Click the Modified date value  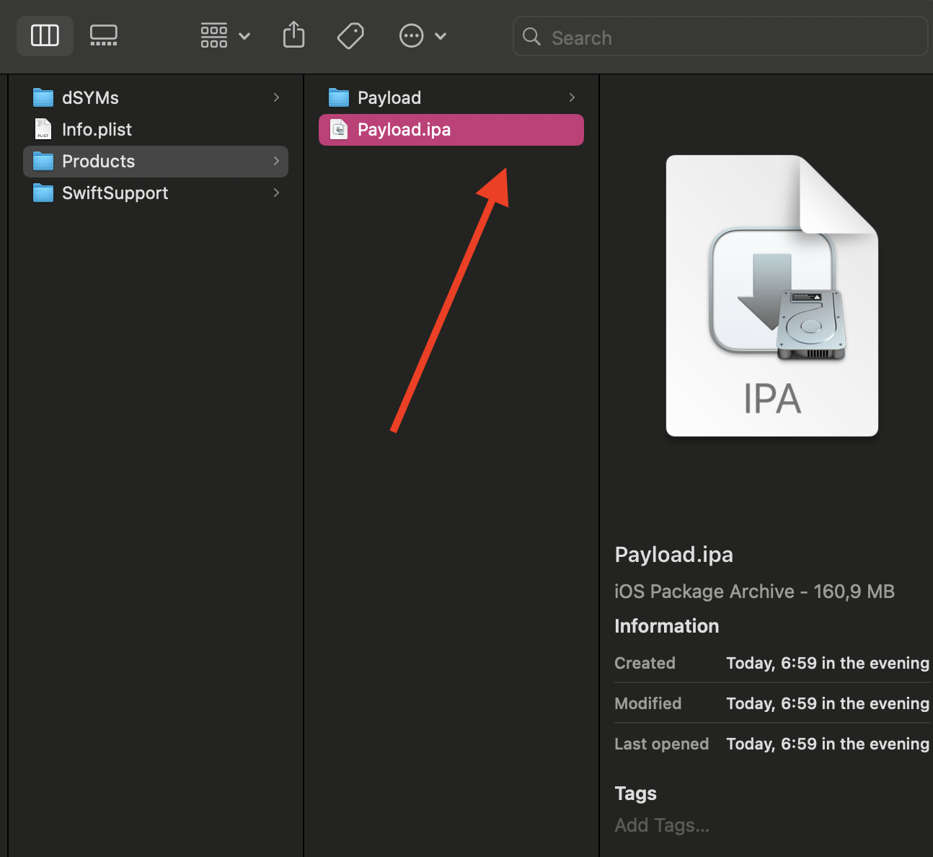tap(828, 703)
